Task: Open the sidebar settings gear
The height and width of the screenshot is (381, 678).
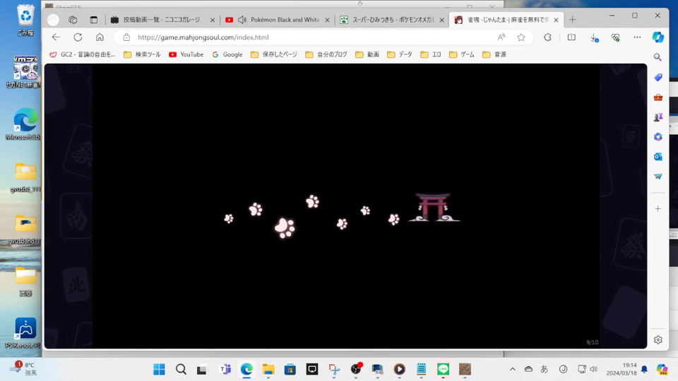Action: 658,340
